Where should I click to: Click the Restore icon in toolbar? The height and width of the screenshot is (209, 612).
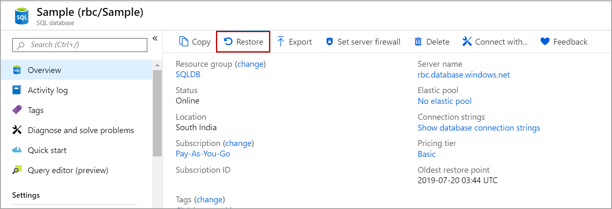click(x=228, y=42)
